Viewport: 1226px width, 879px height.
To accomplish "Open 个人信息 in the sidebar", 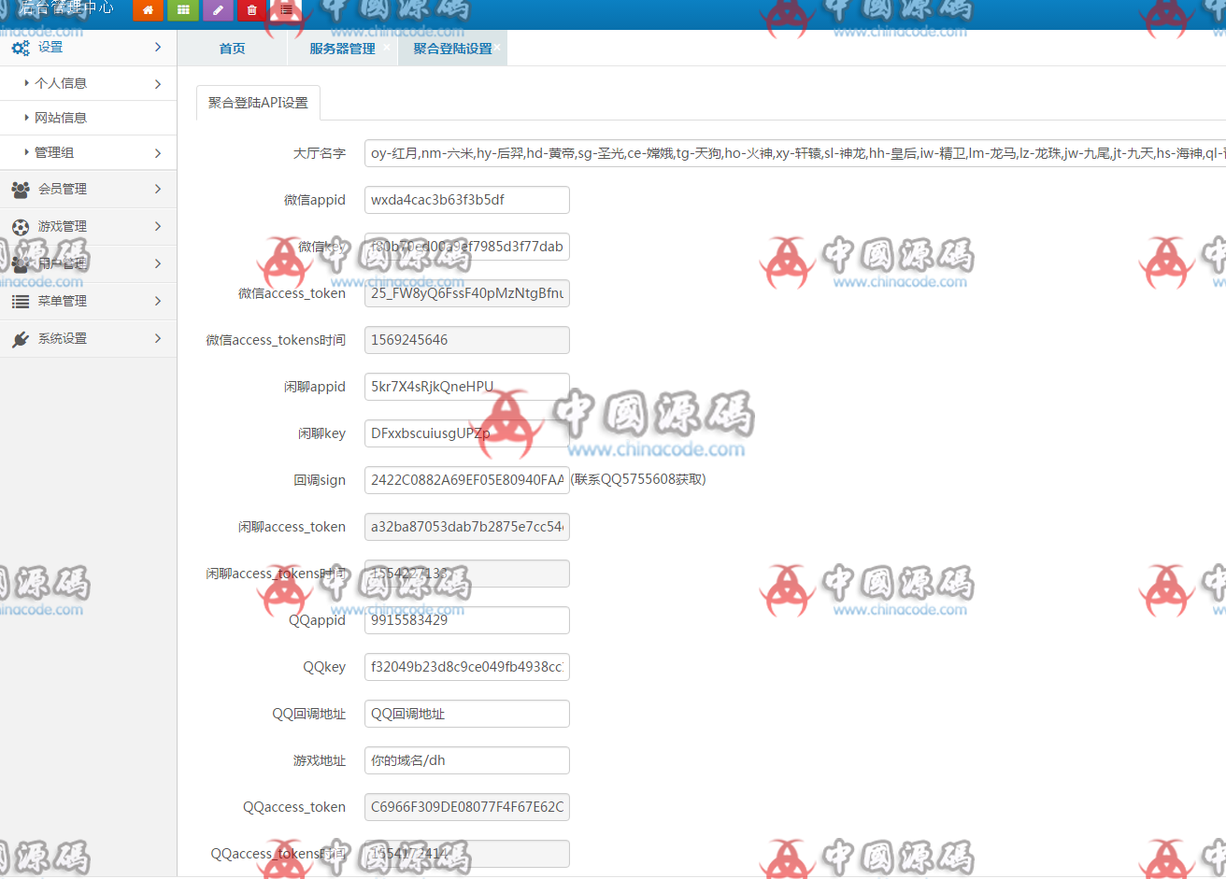I will pyautogui.click(x=88, y=83).
